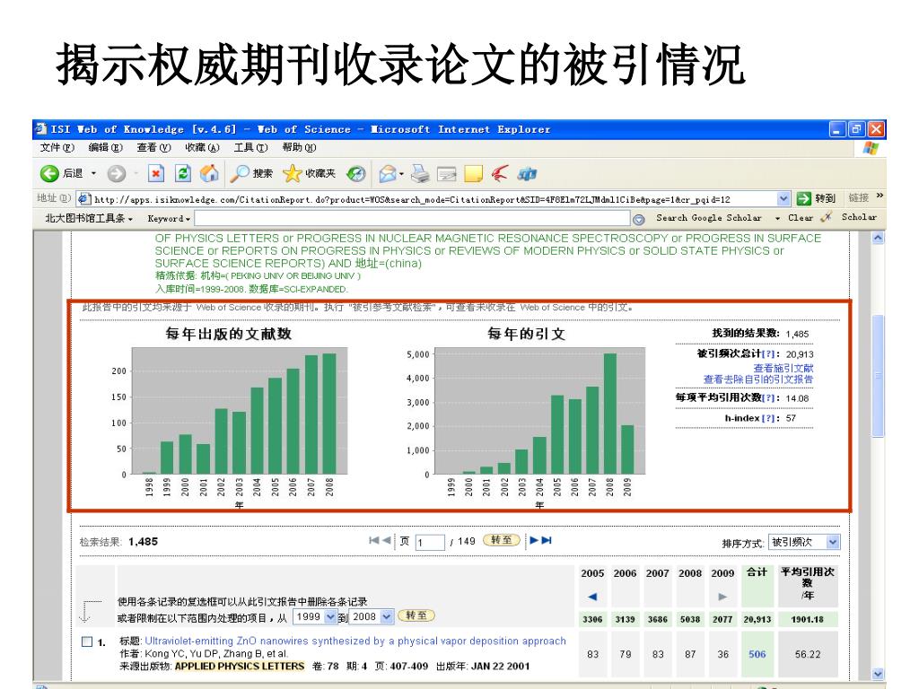Open the 编辑(E) menu
This screenshot has width=919, height=689.
[x=106, y=148]
